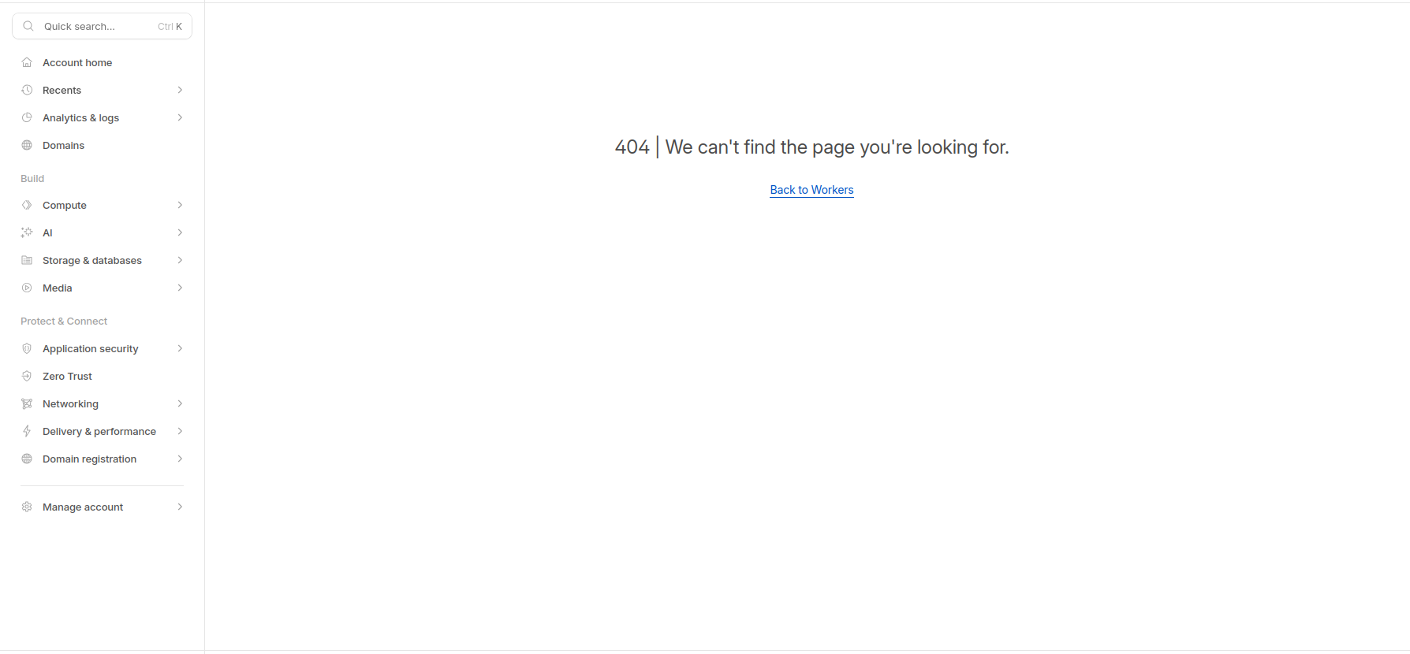The image size is (1410, 654).
Task: Expand the Recents chevron arrow
Action: pos(180,91)
